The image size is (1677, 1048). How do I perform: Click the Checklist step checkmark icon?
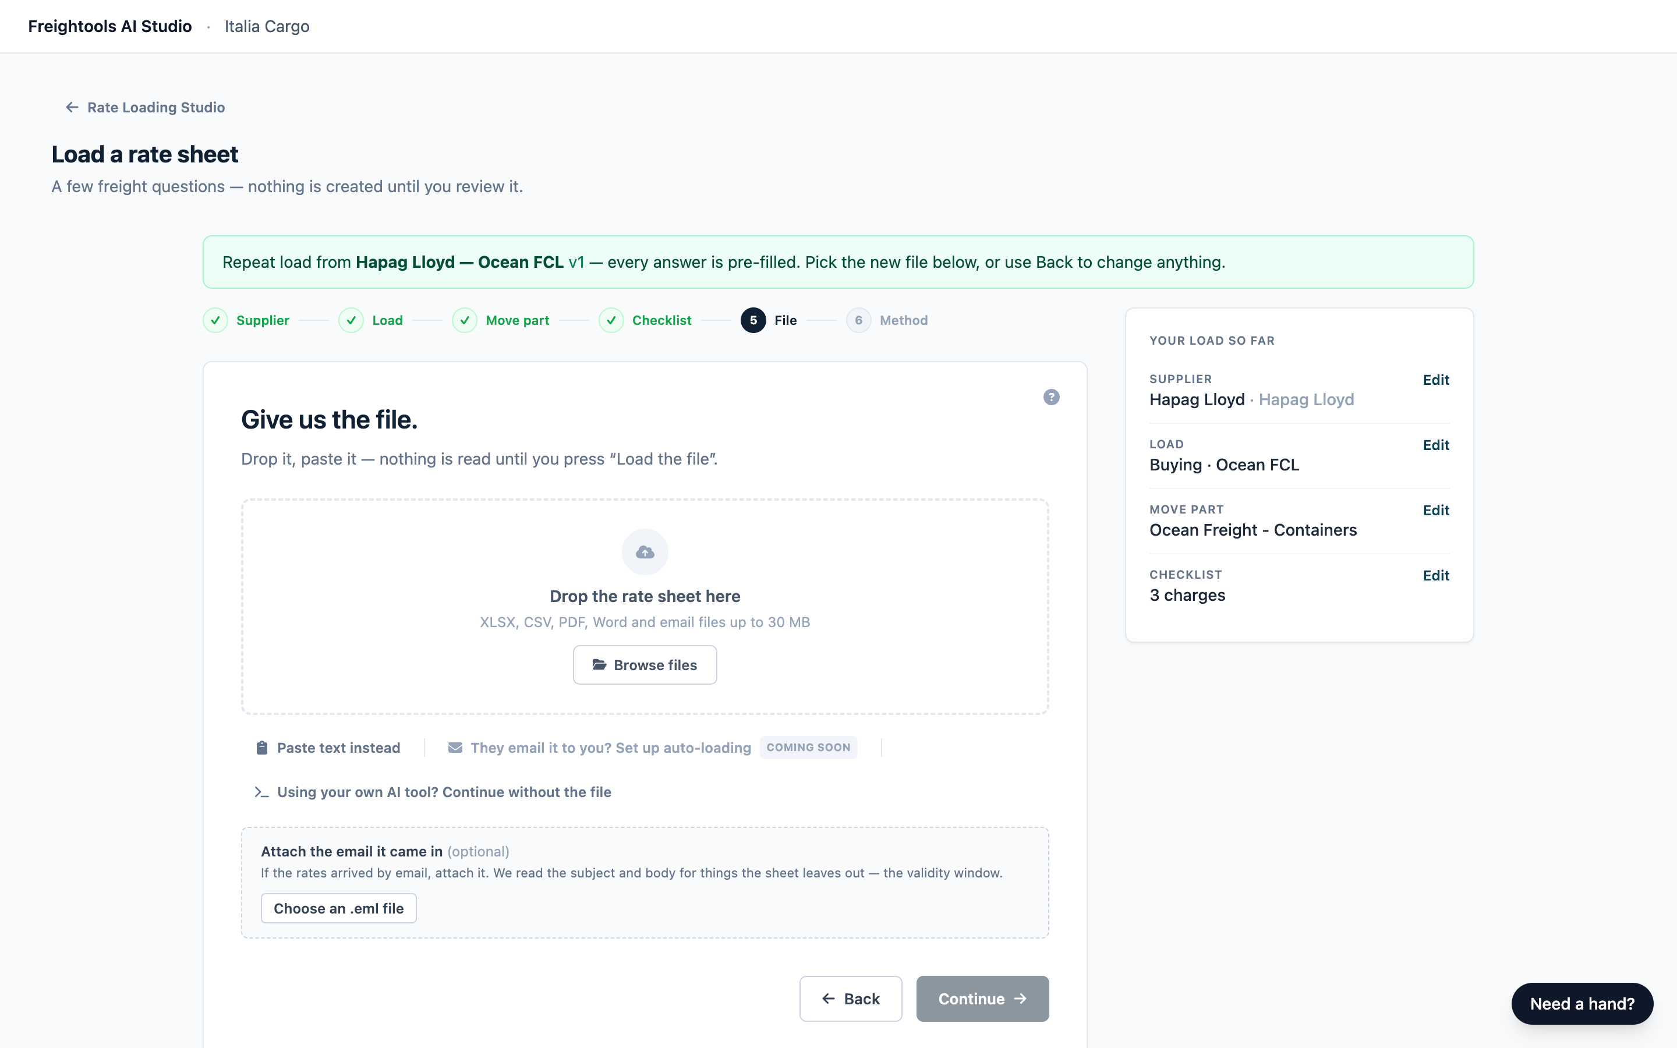(611, 320)
